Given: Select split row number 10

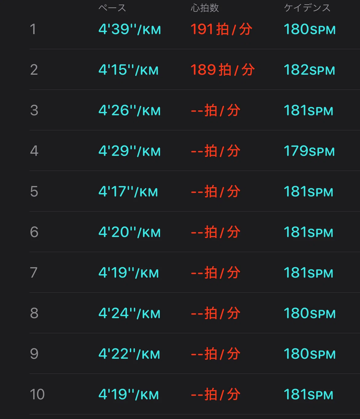Looking at the screenshot, I should point(37,394).
